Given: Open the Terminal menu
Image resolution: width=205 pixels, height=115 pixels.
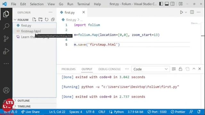Looking at the screenshot, I should (x=83, y=4).
